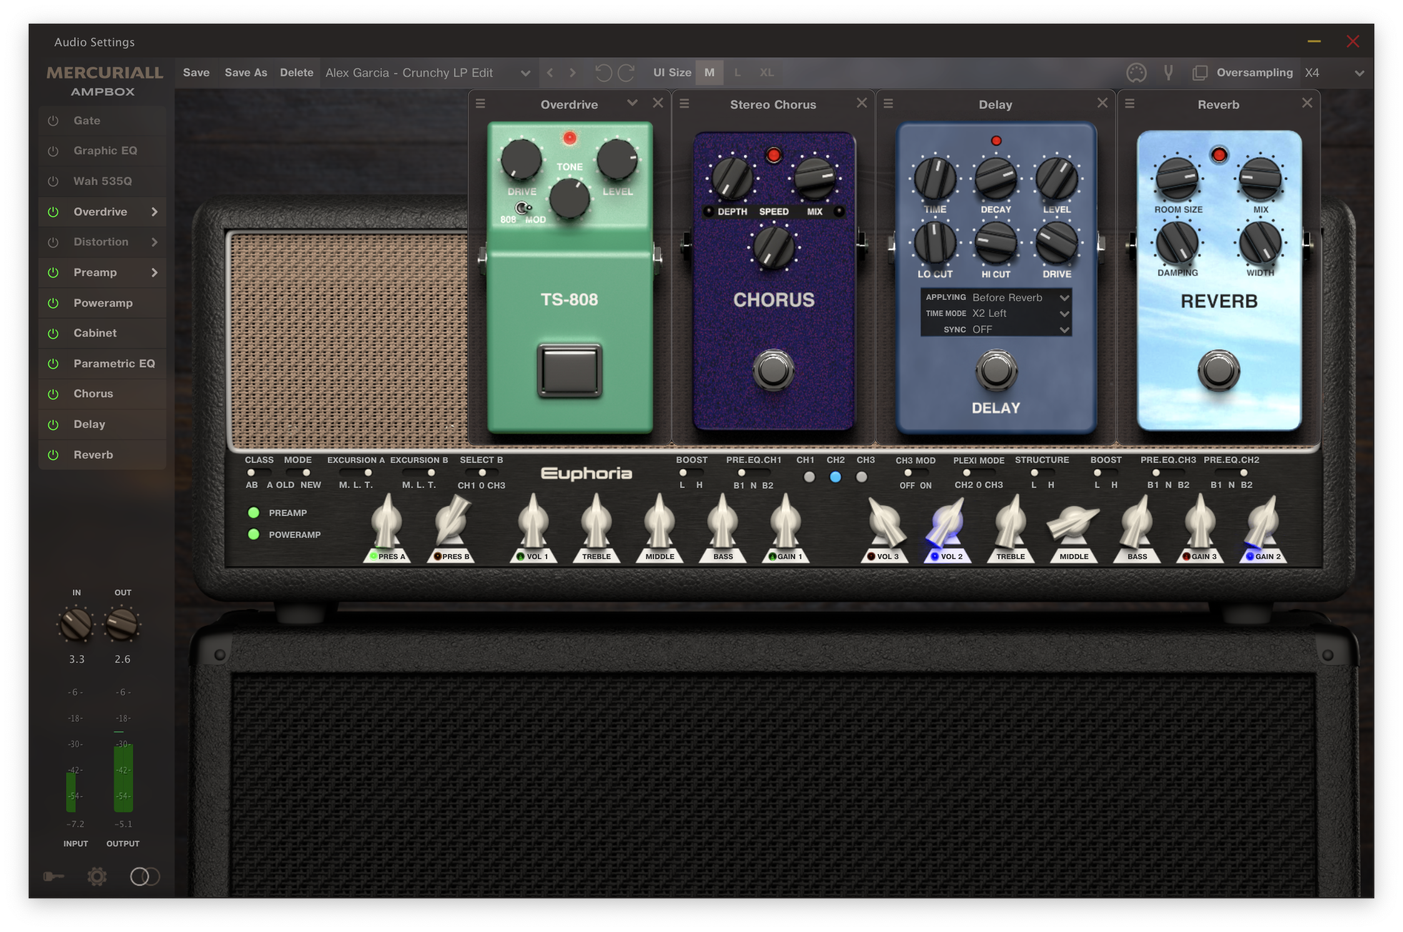Viewport: 1403px width, 932px height.
Task: Open the preset name dropdown
Action: (428, 72)
